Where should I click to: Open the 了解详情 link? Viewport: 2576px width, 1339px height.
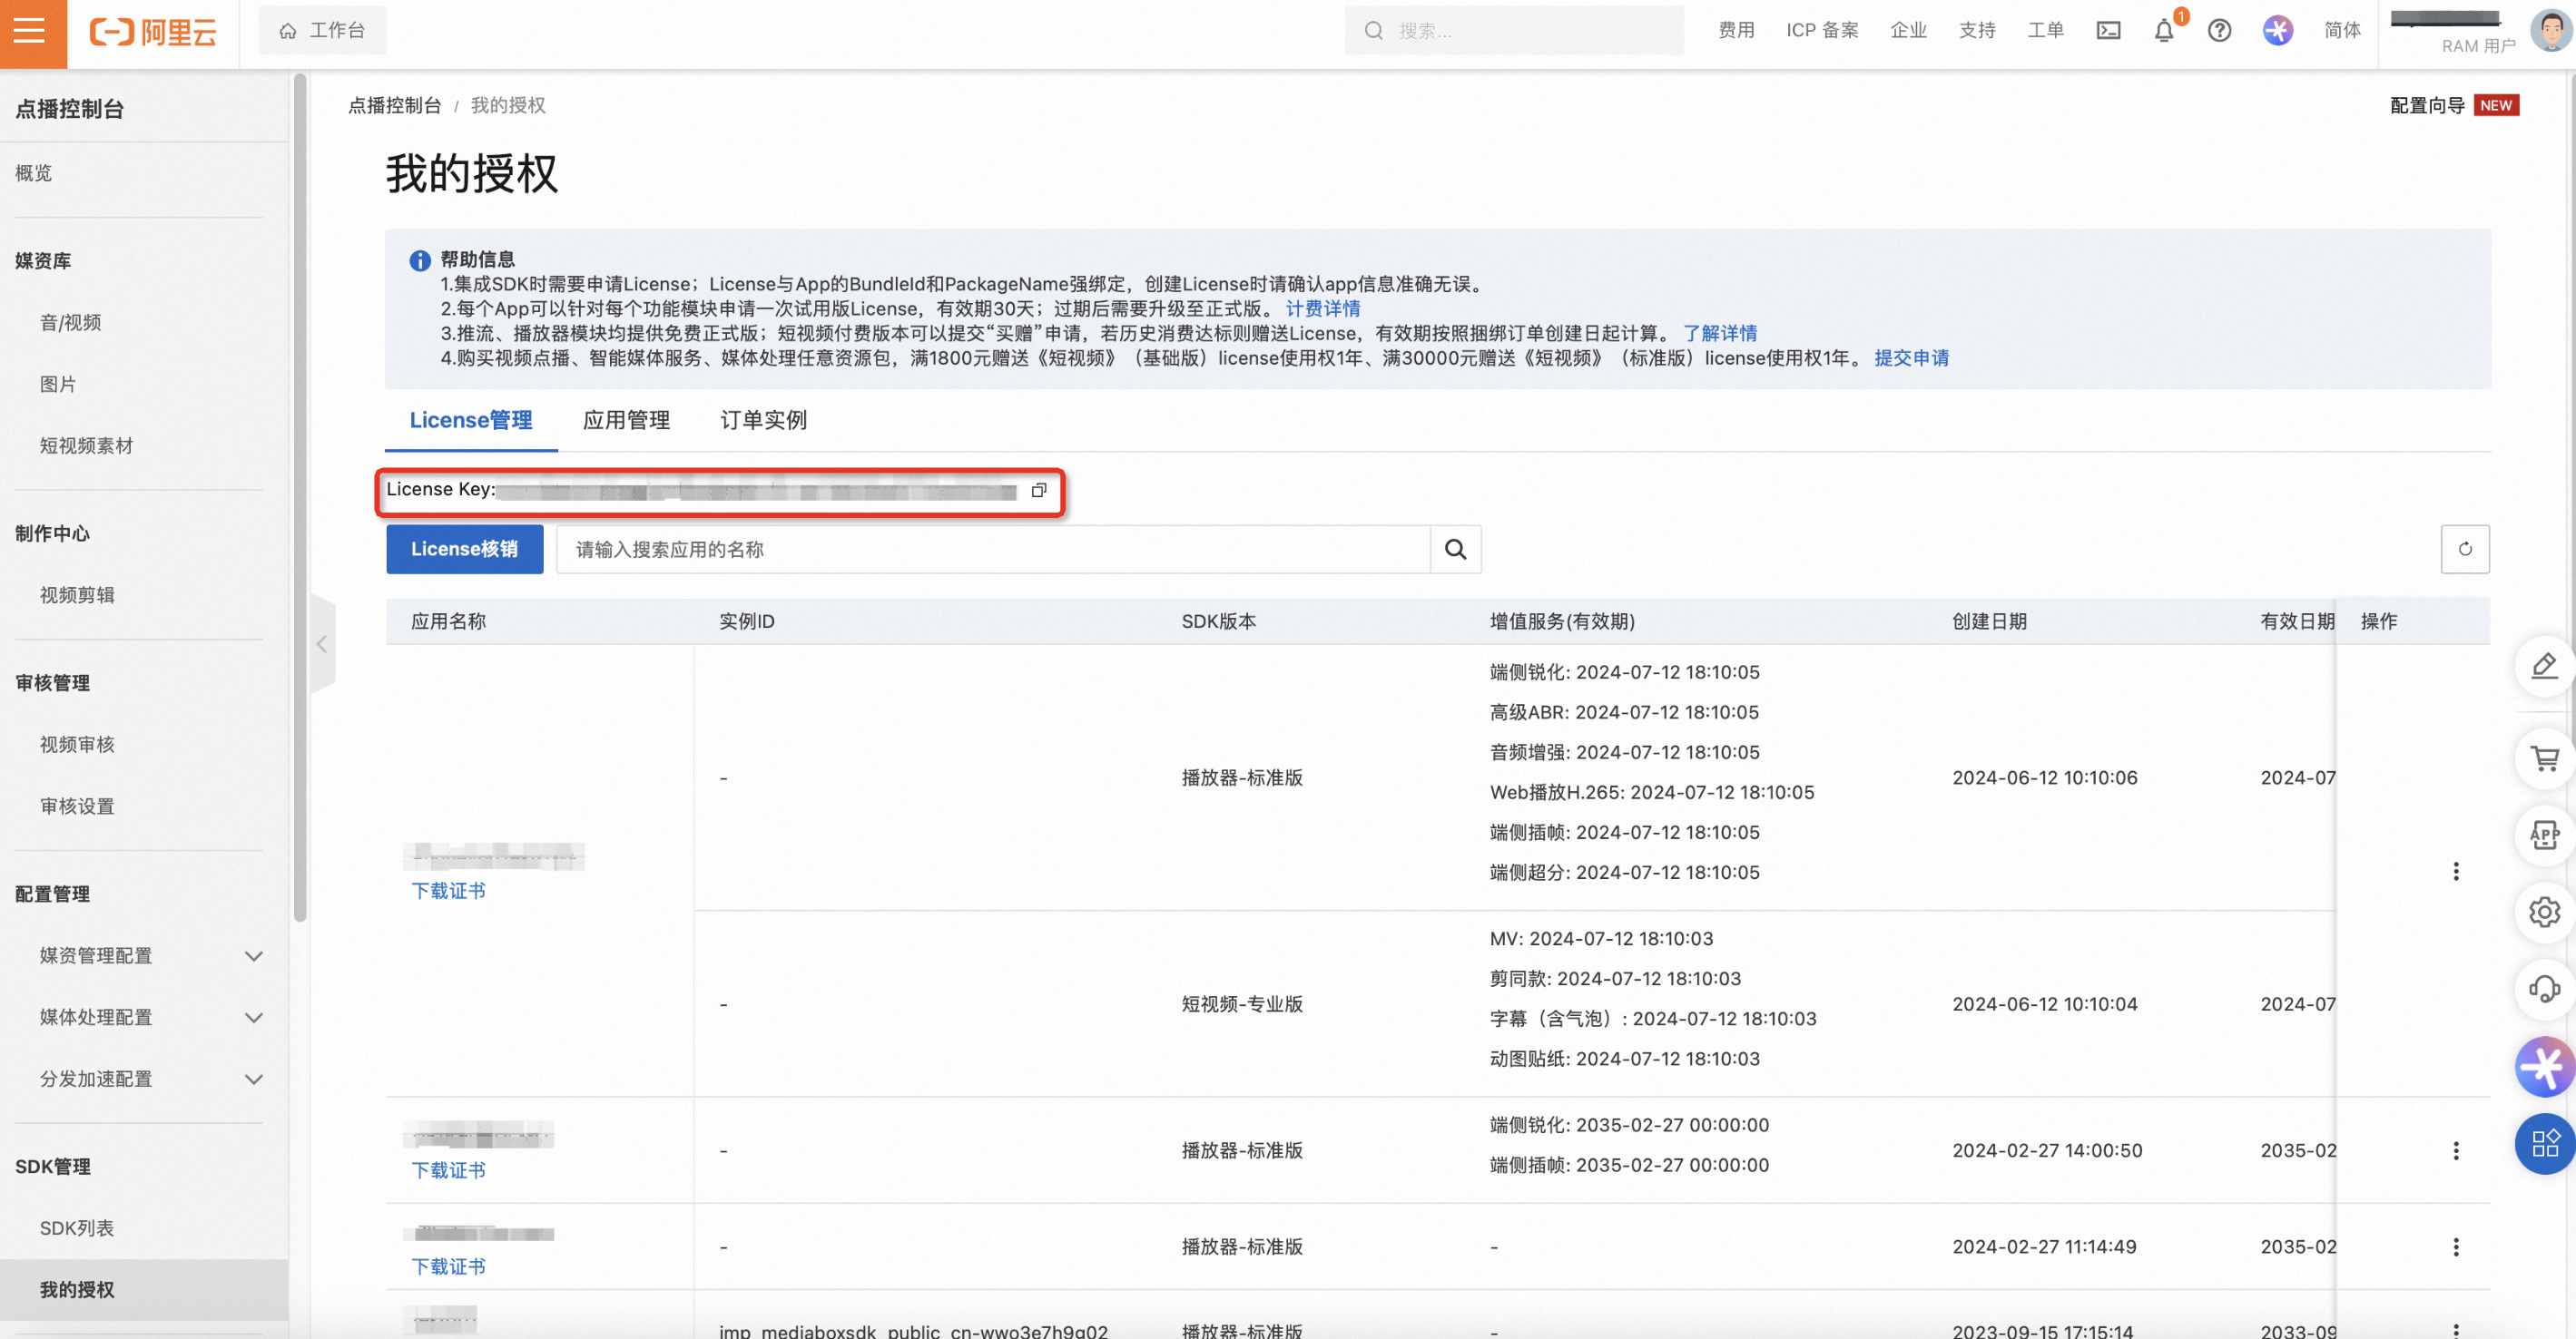(x=1720, y=334)
